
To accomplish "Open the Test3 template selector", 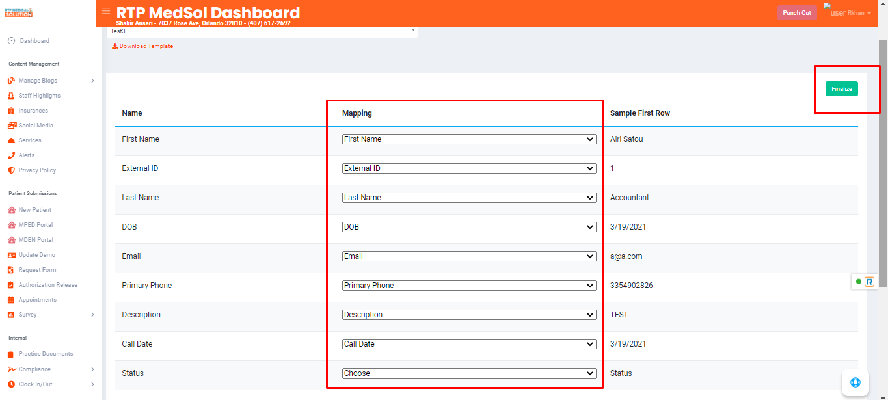I will coord(262,32).
